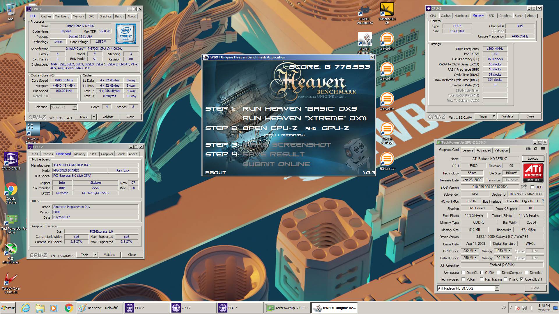Image resolution: width=559 pixels, height=314 pixels.
Task: Click GPU-Z BIOS export share icon
Action: 524,187
